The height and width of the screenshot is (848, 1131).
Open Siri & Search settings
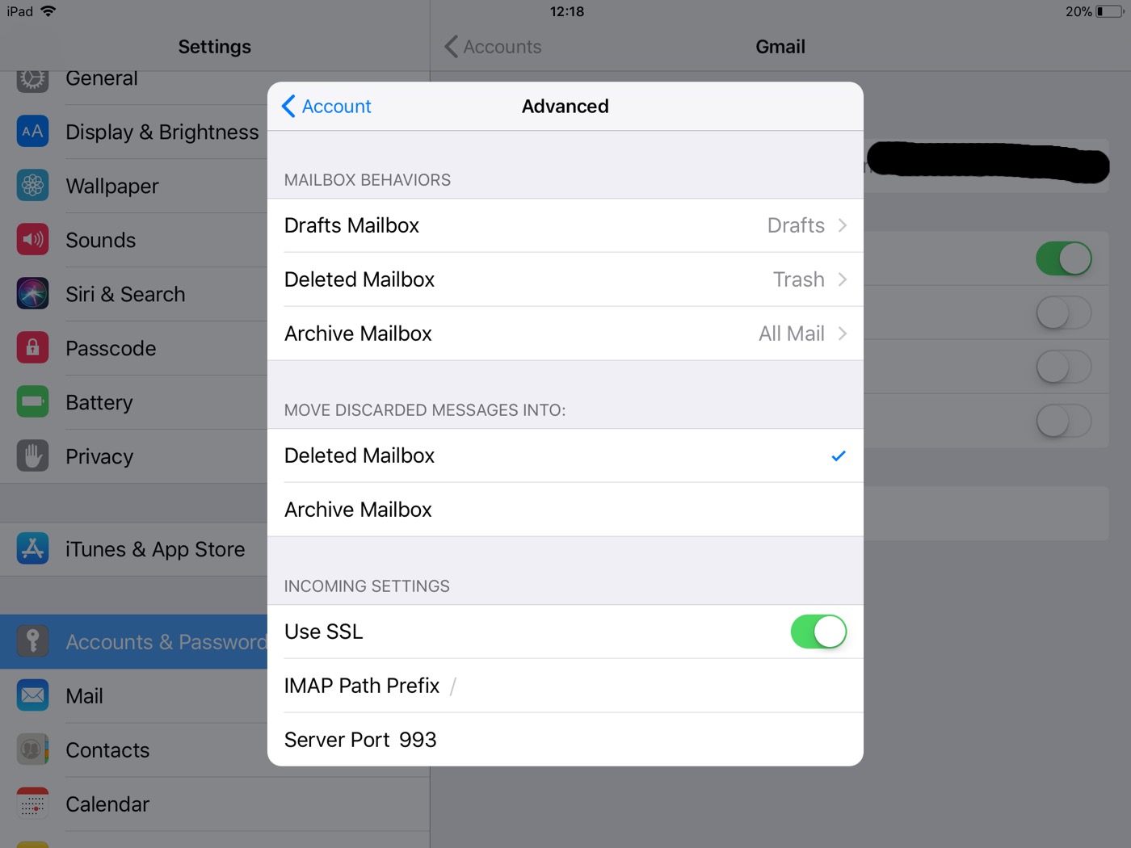pyautogui.click(x=134, y=294)
